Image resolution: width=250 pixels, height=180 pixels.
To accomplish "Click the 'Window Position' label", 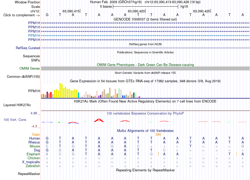I will 27,2.
